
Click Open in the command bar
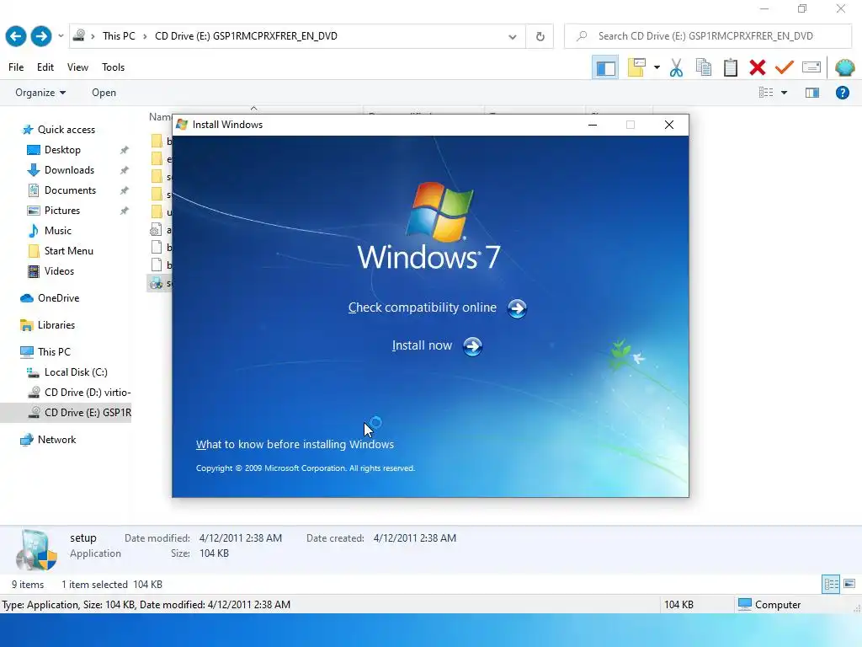pos(104,93)
